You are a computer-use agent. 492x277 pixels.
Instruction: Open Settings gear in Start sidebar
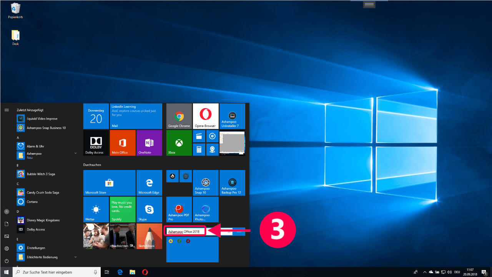coord(7,249)
